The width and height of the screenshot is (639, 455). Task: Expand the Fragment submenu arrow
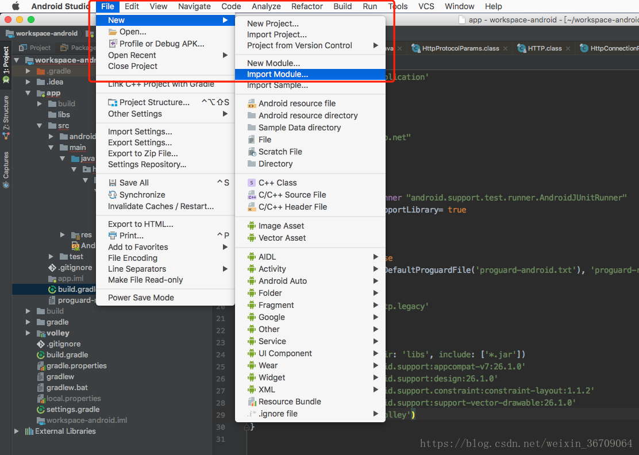point(376,305)
